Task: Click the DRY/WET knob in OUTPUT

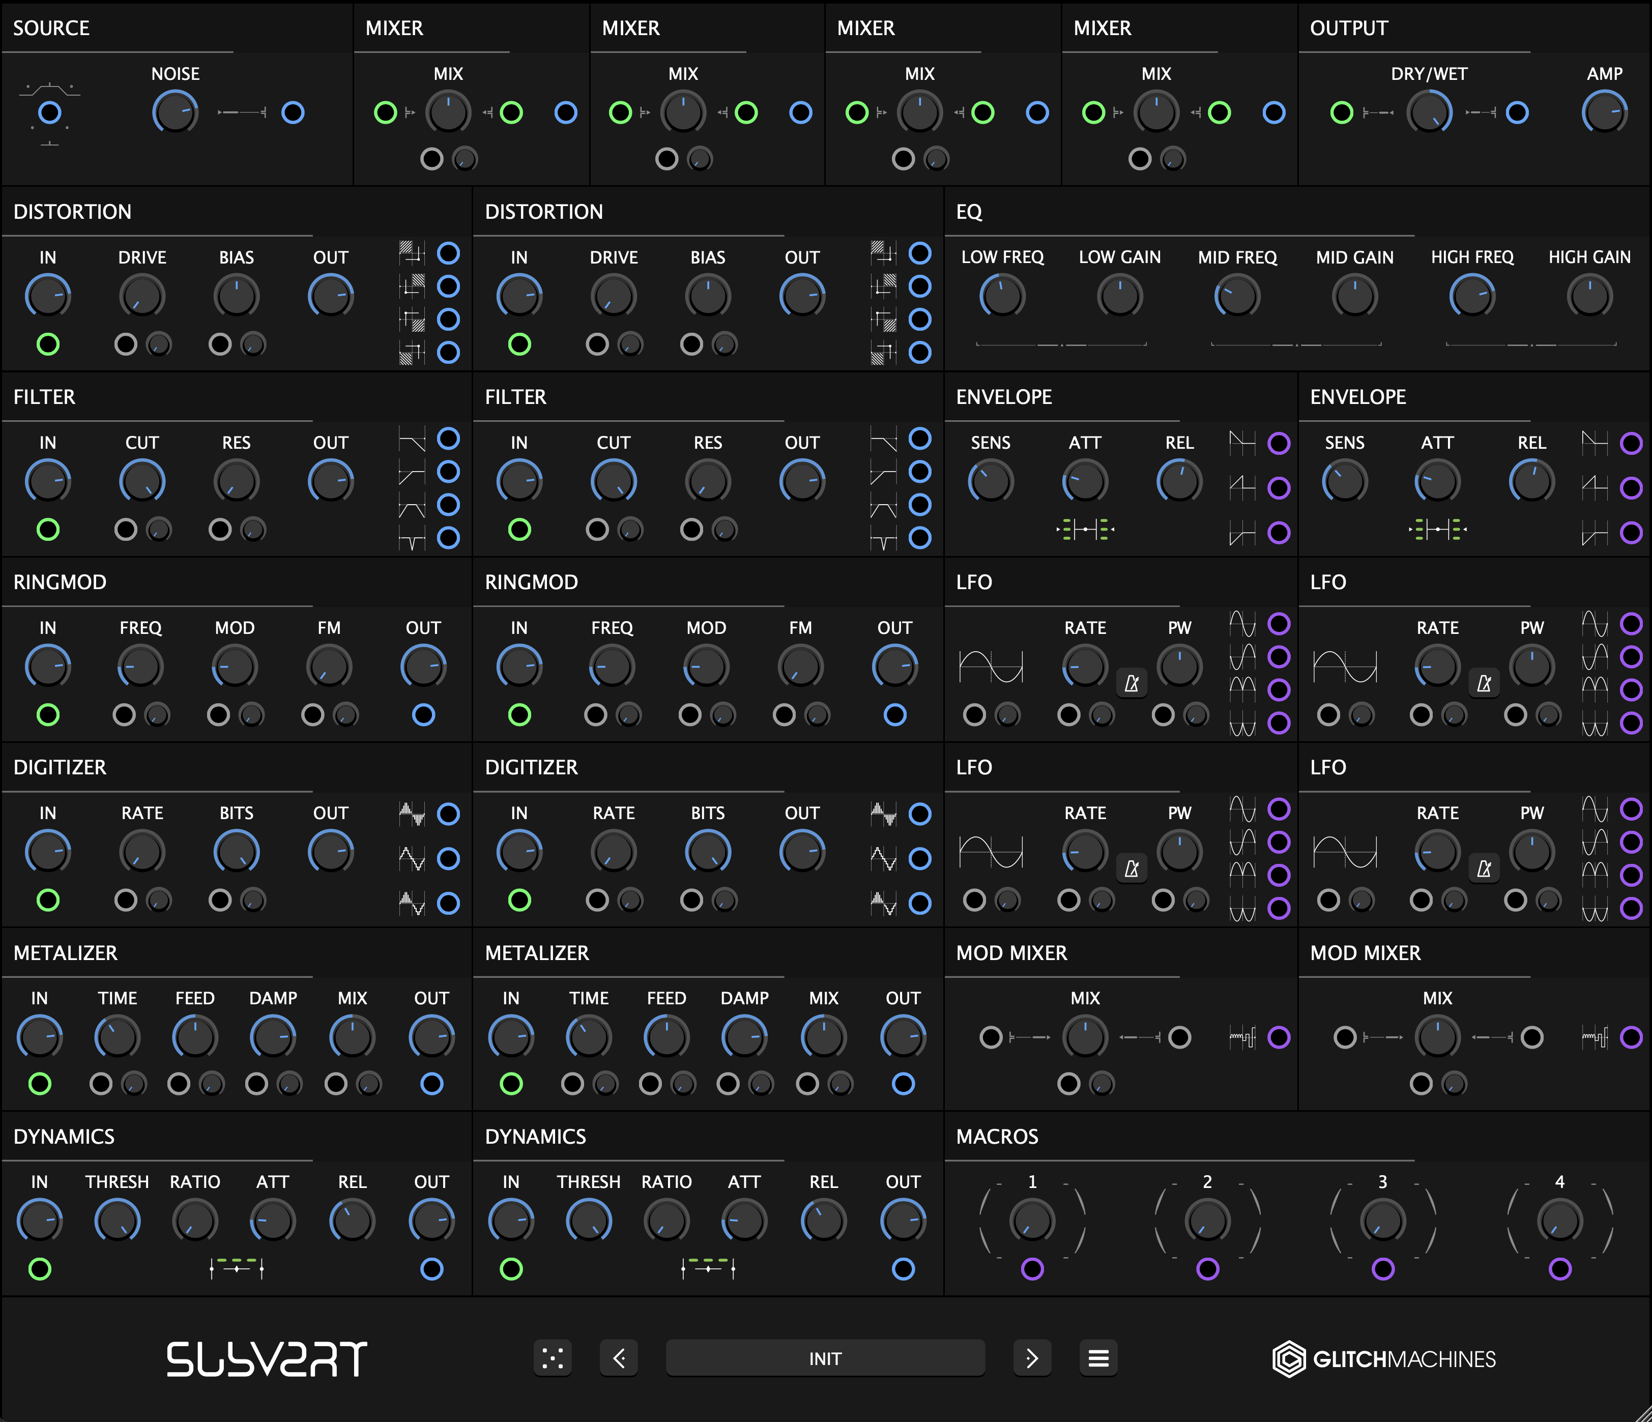Action: pos(1430,112)
